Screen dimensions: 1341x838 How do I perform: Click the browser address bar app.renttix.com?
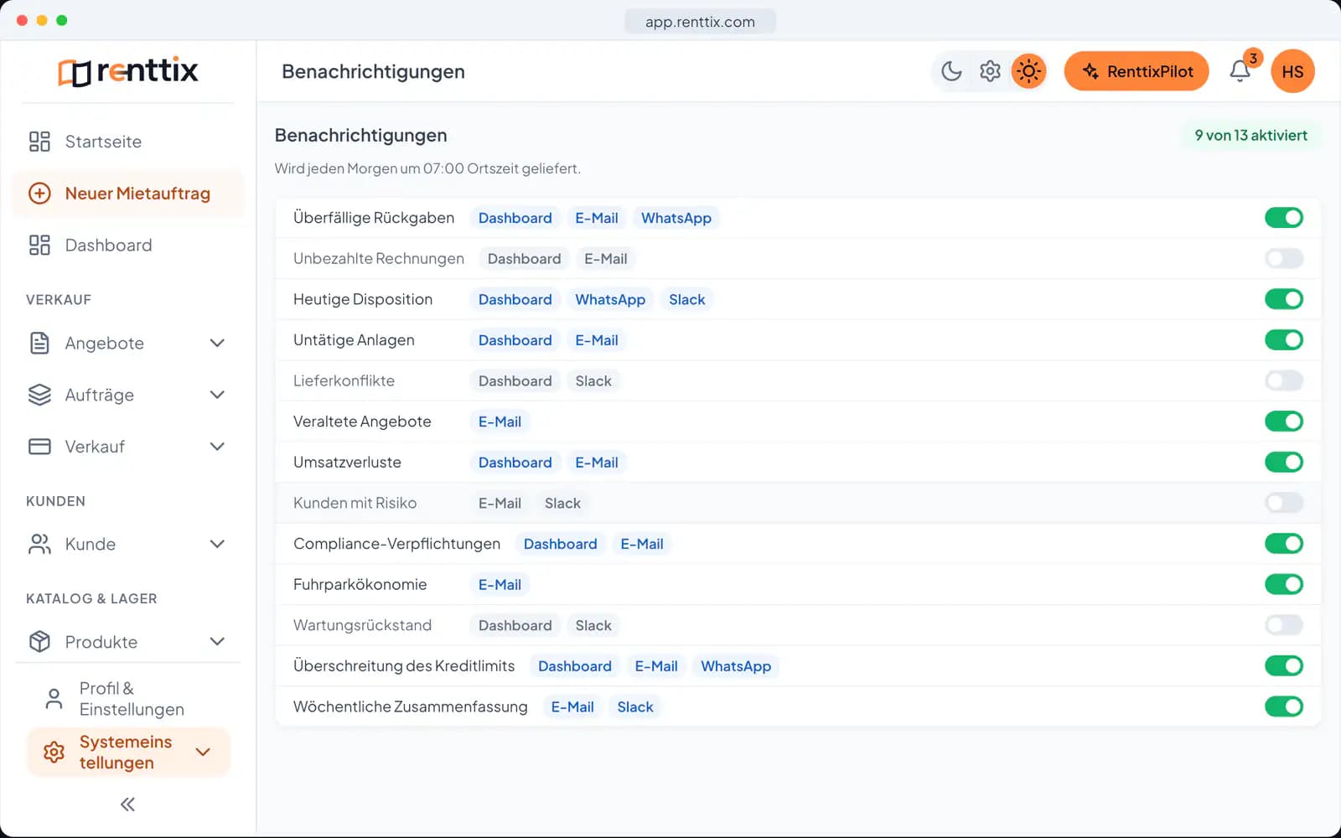point(700,22)
